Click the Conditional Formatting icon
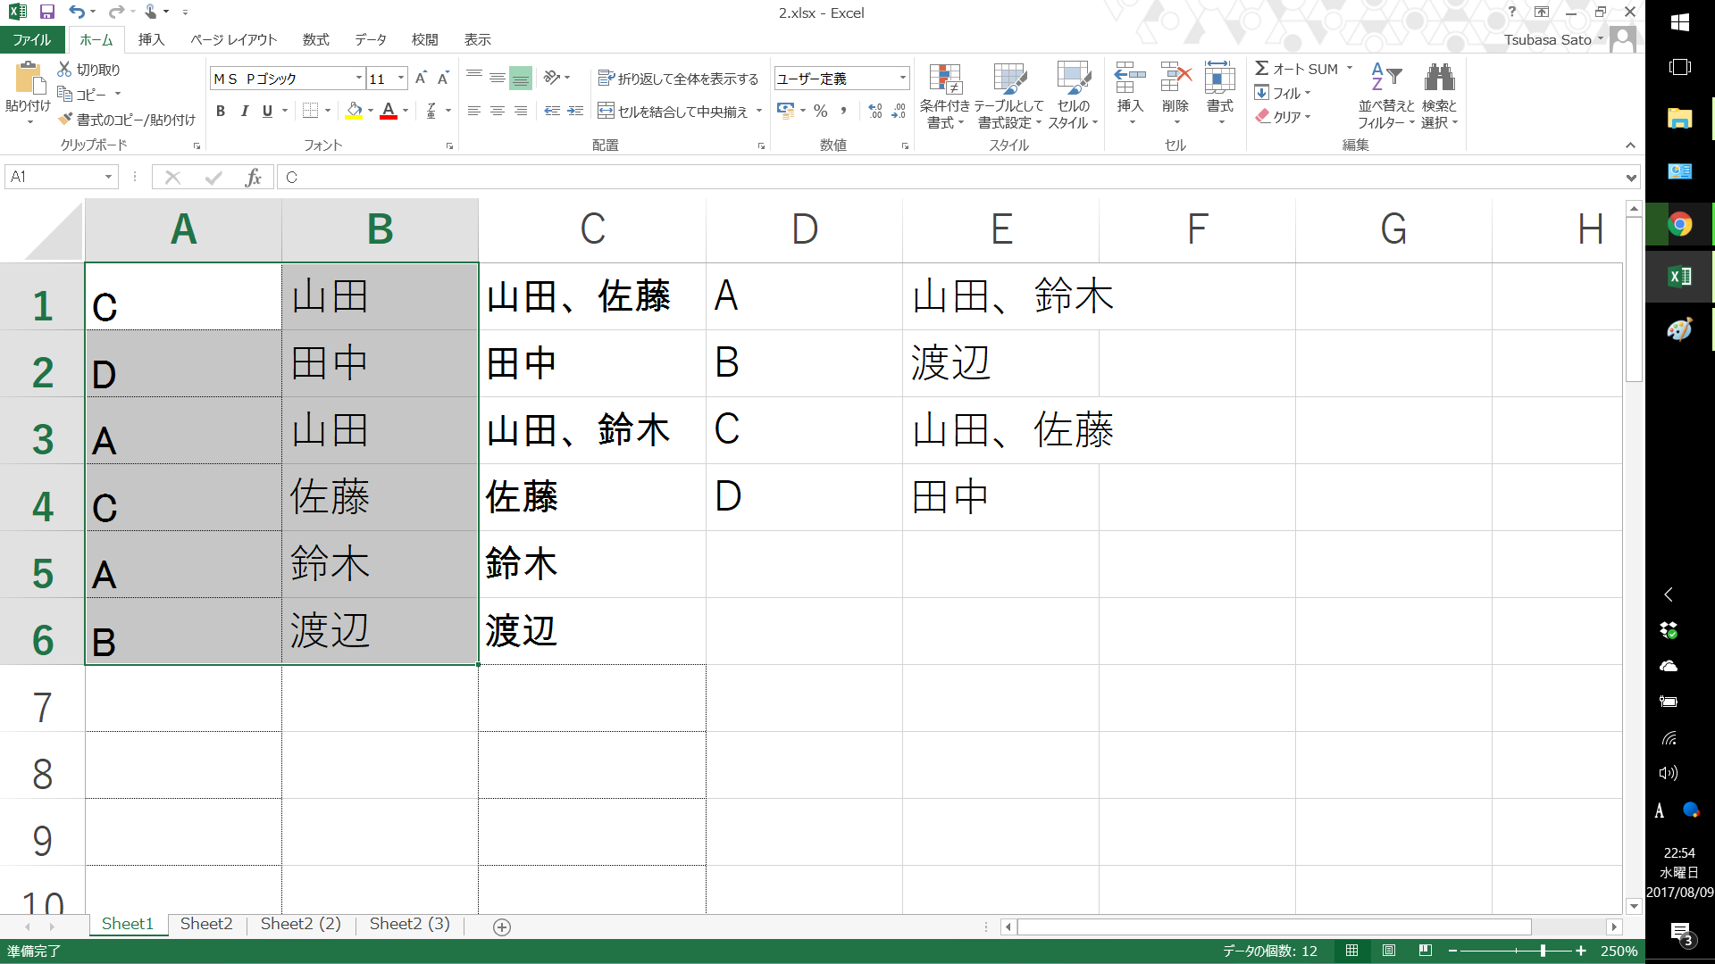 point(945,79)
